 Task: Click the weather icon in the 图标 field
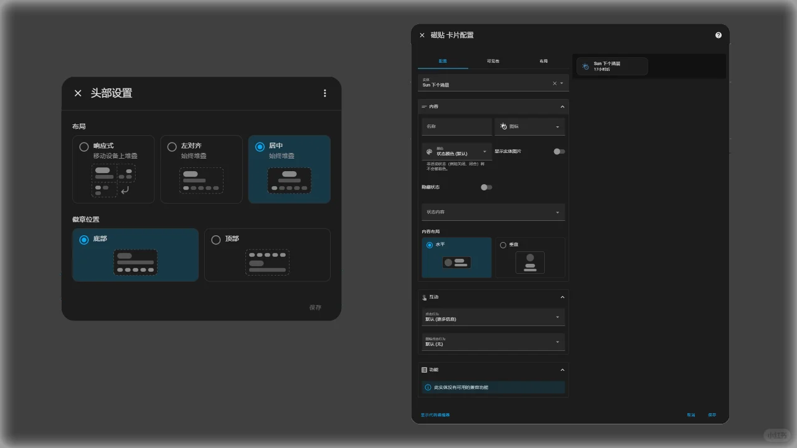(503, 126)
